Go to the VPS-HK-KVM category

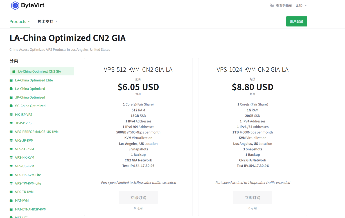pos(25,157)
